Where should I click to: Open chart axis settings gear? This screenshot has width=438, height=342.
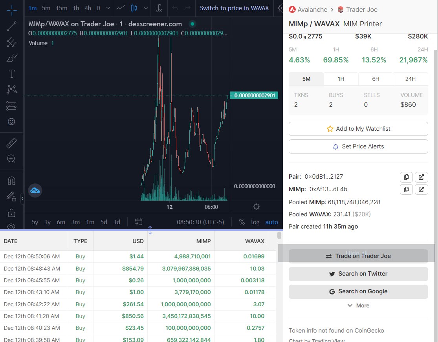256,207
